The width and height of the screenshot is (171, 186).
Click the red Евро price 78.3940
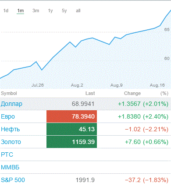[71, 116]
